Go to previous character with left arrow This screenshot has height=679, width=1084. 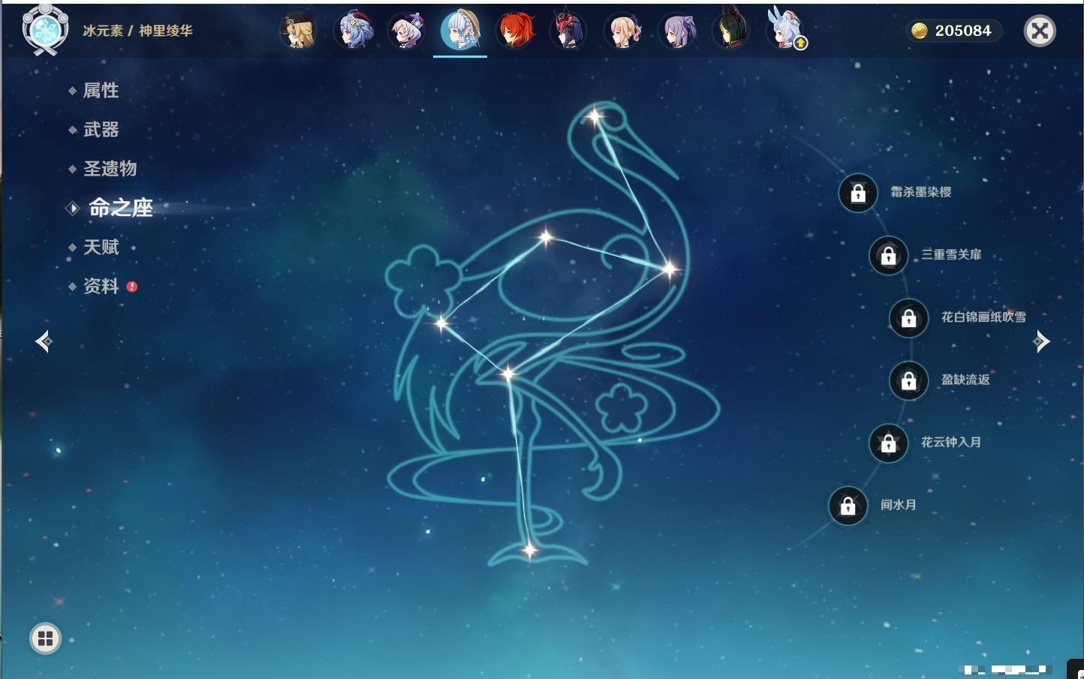click(44, 341)
